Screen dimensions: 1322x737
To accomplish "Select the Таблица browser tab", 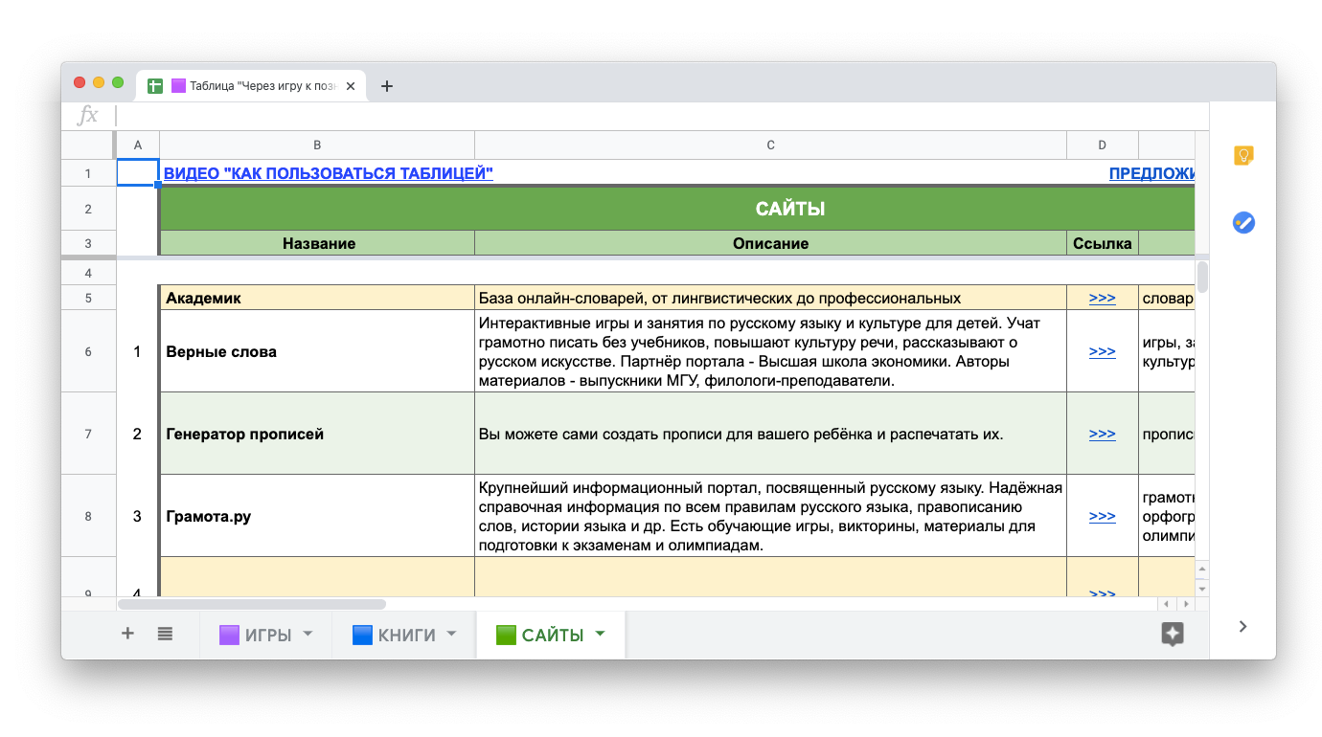I will pos(252,86).
